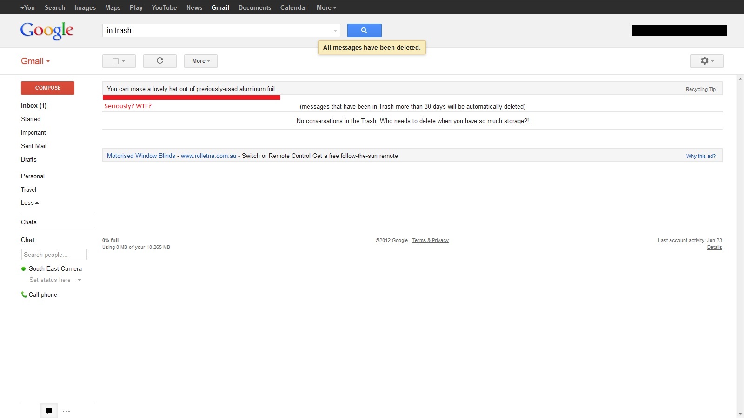Open Documents in the top navigation
Image resolution: width=744 pixels, height=418 pixels.
point(255,7)
